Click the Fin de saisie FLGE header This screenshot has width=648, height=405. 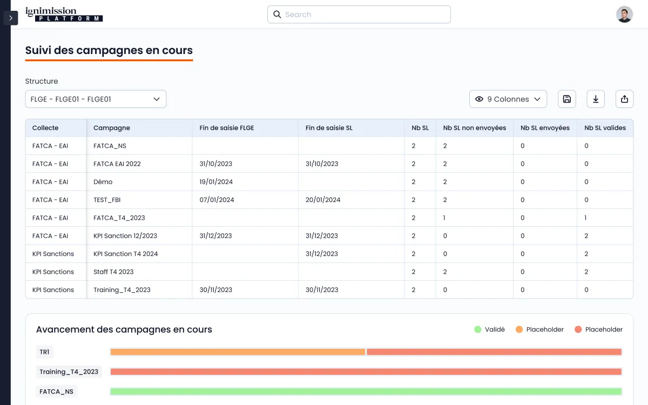[x=227, y=128]
